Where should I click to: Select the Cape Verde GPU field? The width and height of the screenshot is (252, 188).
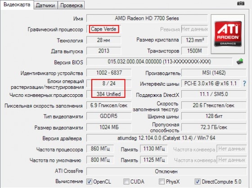(x=103, y=29)
